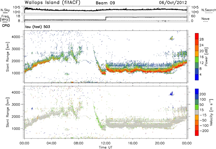Image resolution: width=216 pixels, height=149 pixels.
Task: Click the '60' Nave axis value
Action: [193, 16]
